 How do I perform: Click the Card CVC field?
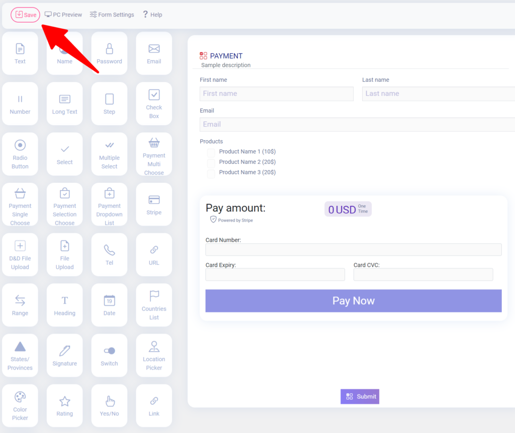click(x=423, y=275)
